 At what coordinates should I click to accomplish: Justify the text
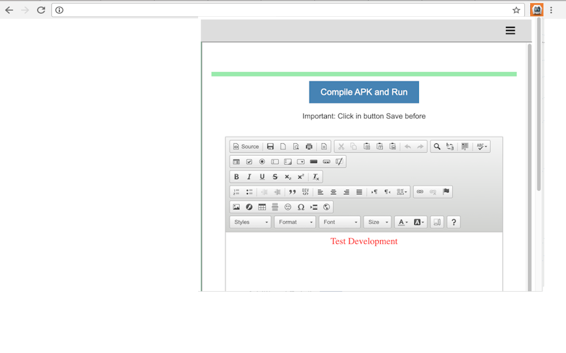click(359, 192)
